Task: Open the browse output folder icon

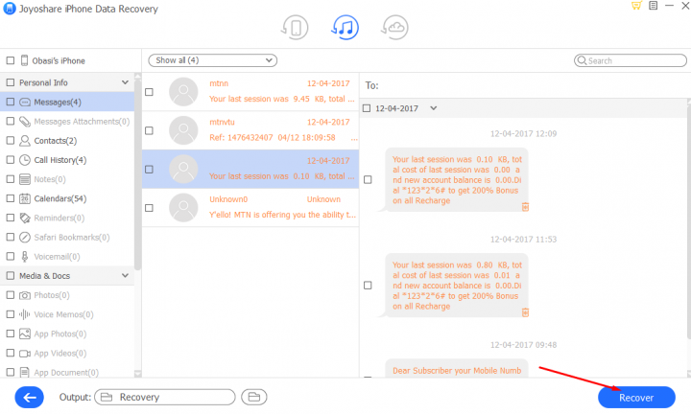Action: [x=253, y=397]
